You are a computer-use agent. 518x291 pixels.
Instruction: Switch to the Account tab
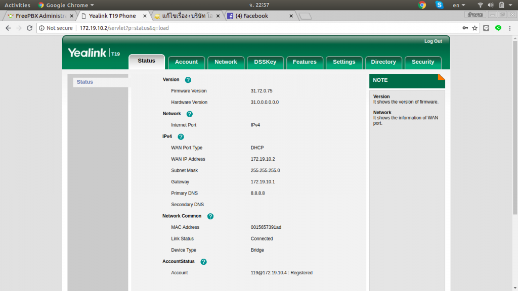coord(186,62)
